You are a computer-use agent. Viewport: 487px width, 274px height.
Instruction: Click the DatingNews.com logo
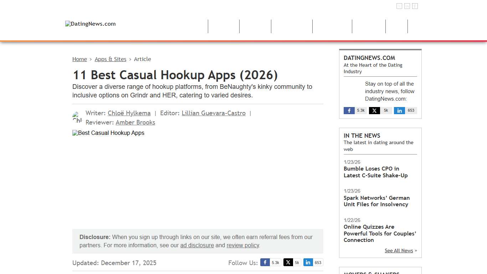pos(90,24)
